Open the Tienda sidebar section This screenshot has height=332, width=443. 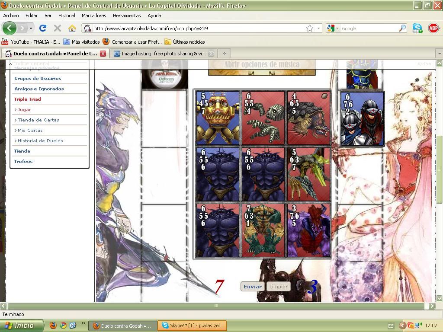coord(22,151)
